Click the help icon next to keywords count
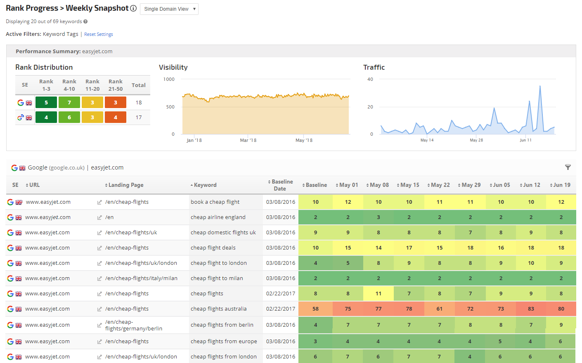The height and width of the screenshot is (363, 582). click(x=85, y=21)
